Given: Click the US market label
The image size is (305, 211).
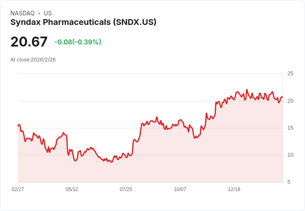Looking at the screenshot, I should (x=48, y=13).
